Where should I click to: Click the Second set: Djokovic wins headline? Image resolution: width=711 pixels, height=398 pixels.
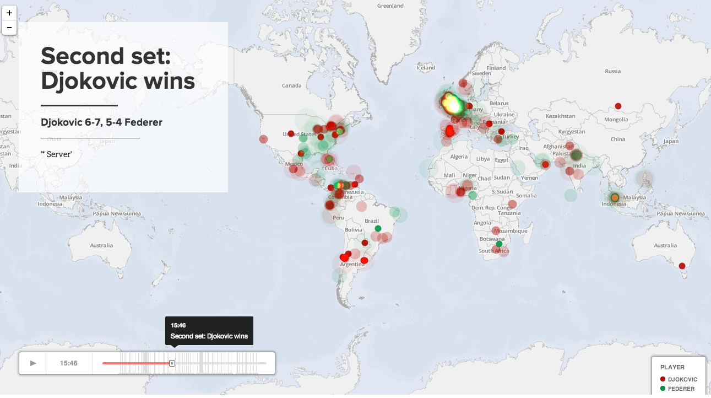click(118, 68)
